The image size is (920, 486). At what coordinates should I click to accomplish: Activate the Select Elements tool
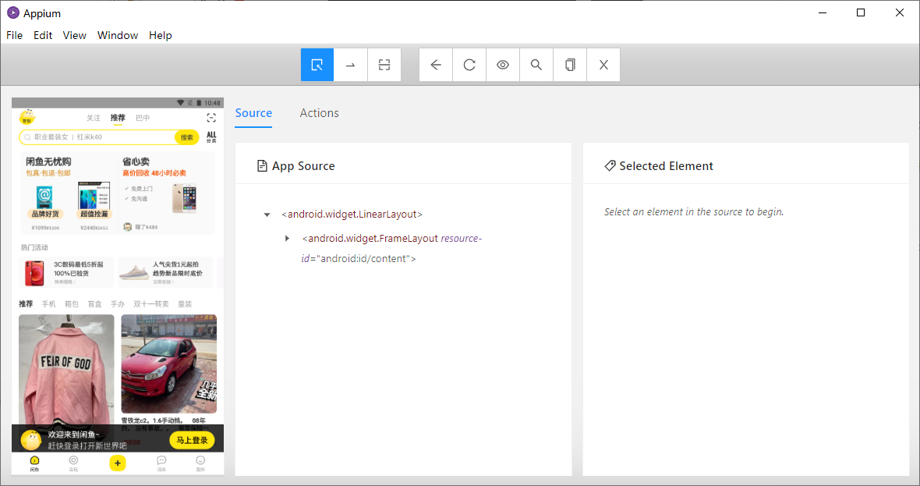[x=317, y=65]
